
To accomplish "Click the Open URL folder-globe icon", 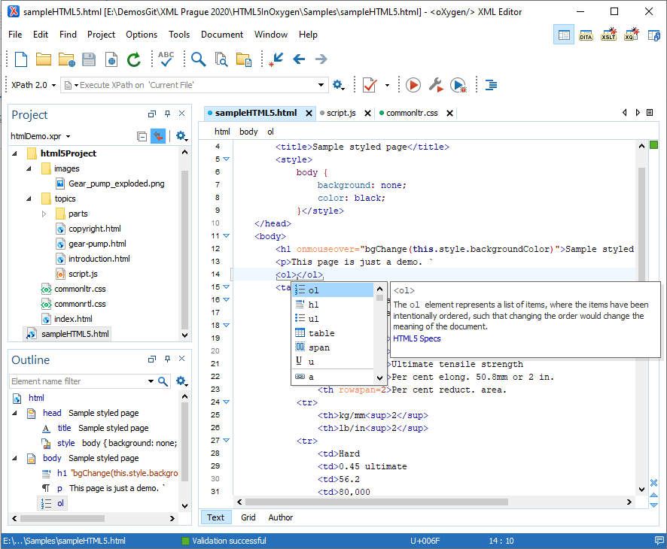I will point(66,59).
